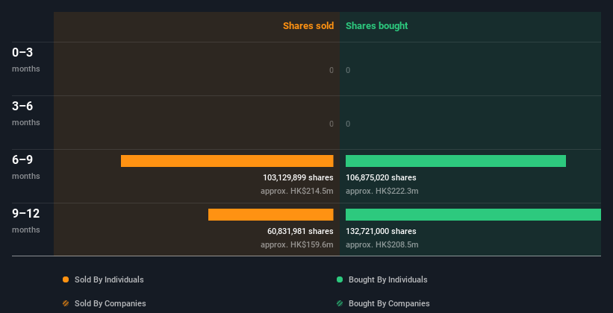
Task: Click the 6–9 months row label
Action: 26,168
